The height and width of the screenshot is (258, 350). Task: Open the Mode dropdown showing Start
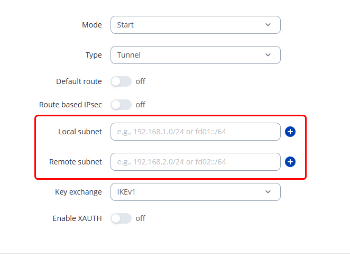click(x=195, y=25)
